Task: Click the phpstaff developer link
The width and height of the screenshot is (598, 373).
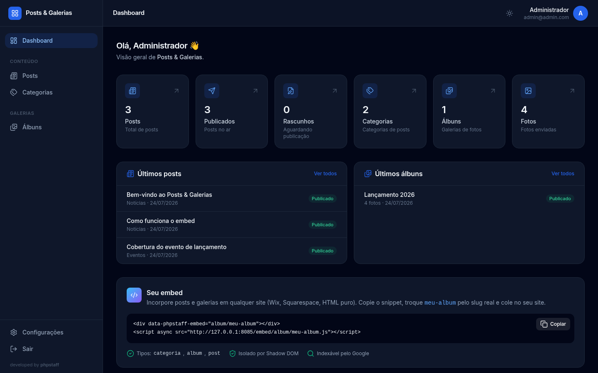Action: pos(50,365)
